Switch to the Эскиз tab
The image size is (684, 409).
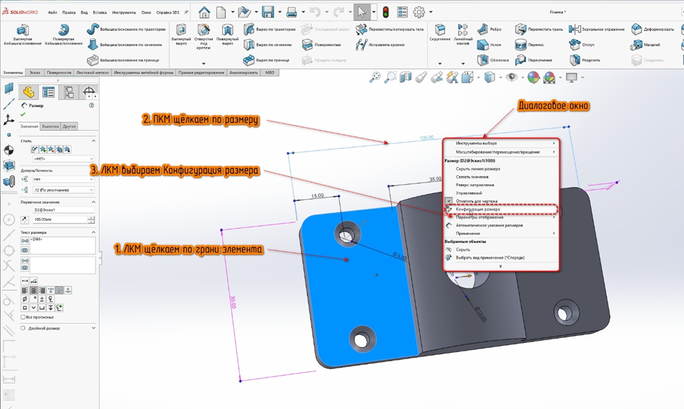(35, 72)
